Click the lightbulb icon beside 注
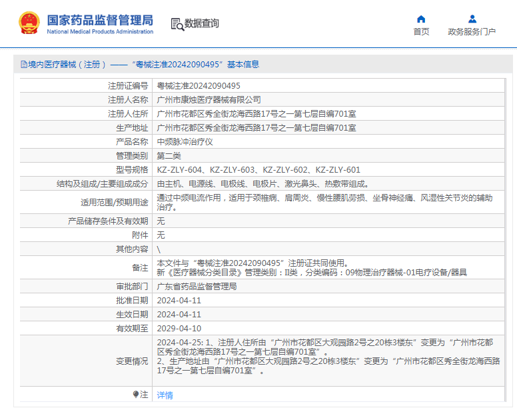The width and height of the screenshot is (517, 408). tap(135, 394)
